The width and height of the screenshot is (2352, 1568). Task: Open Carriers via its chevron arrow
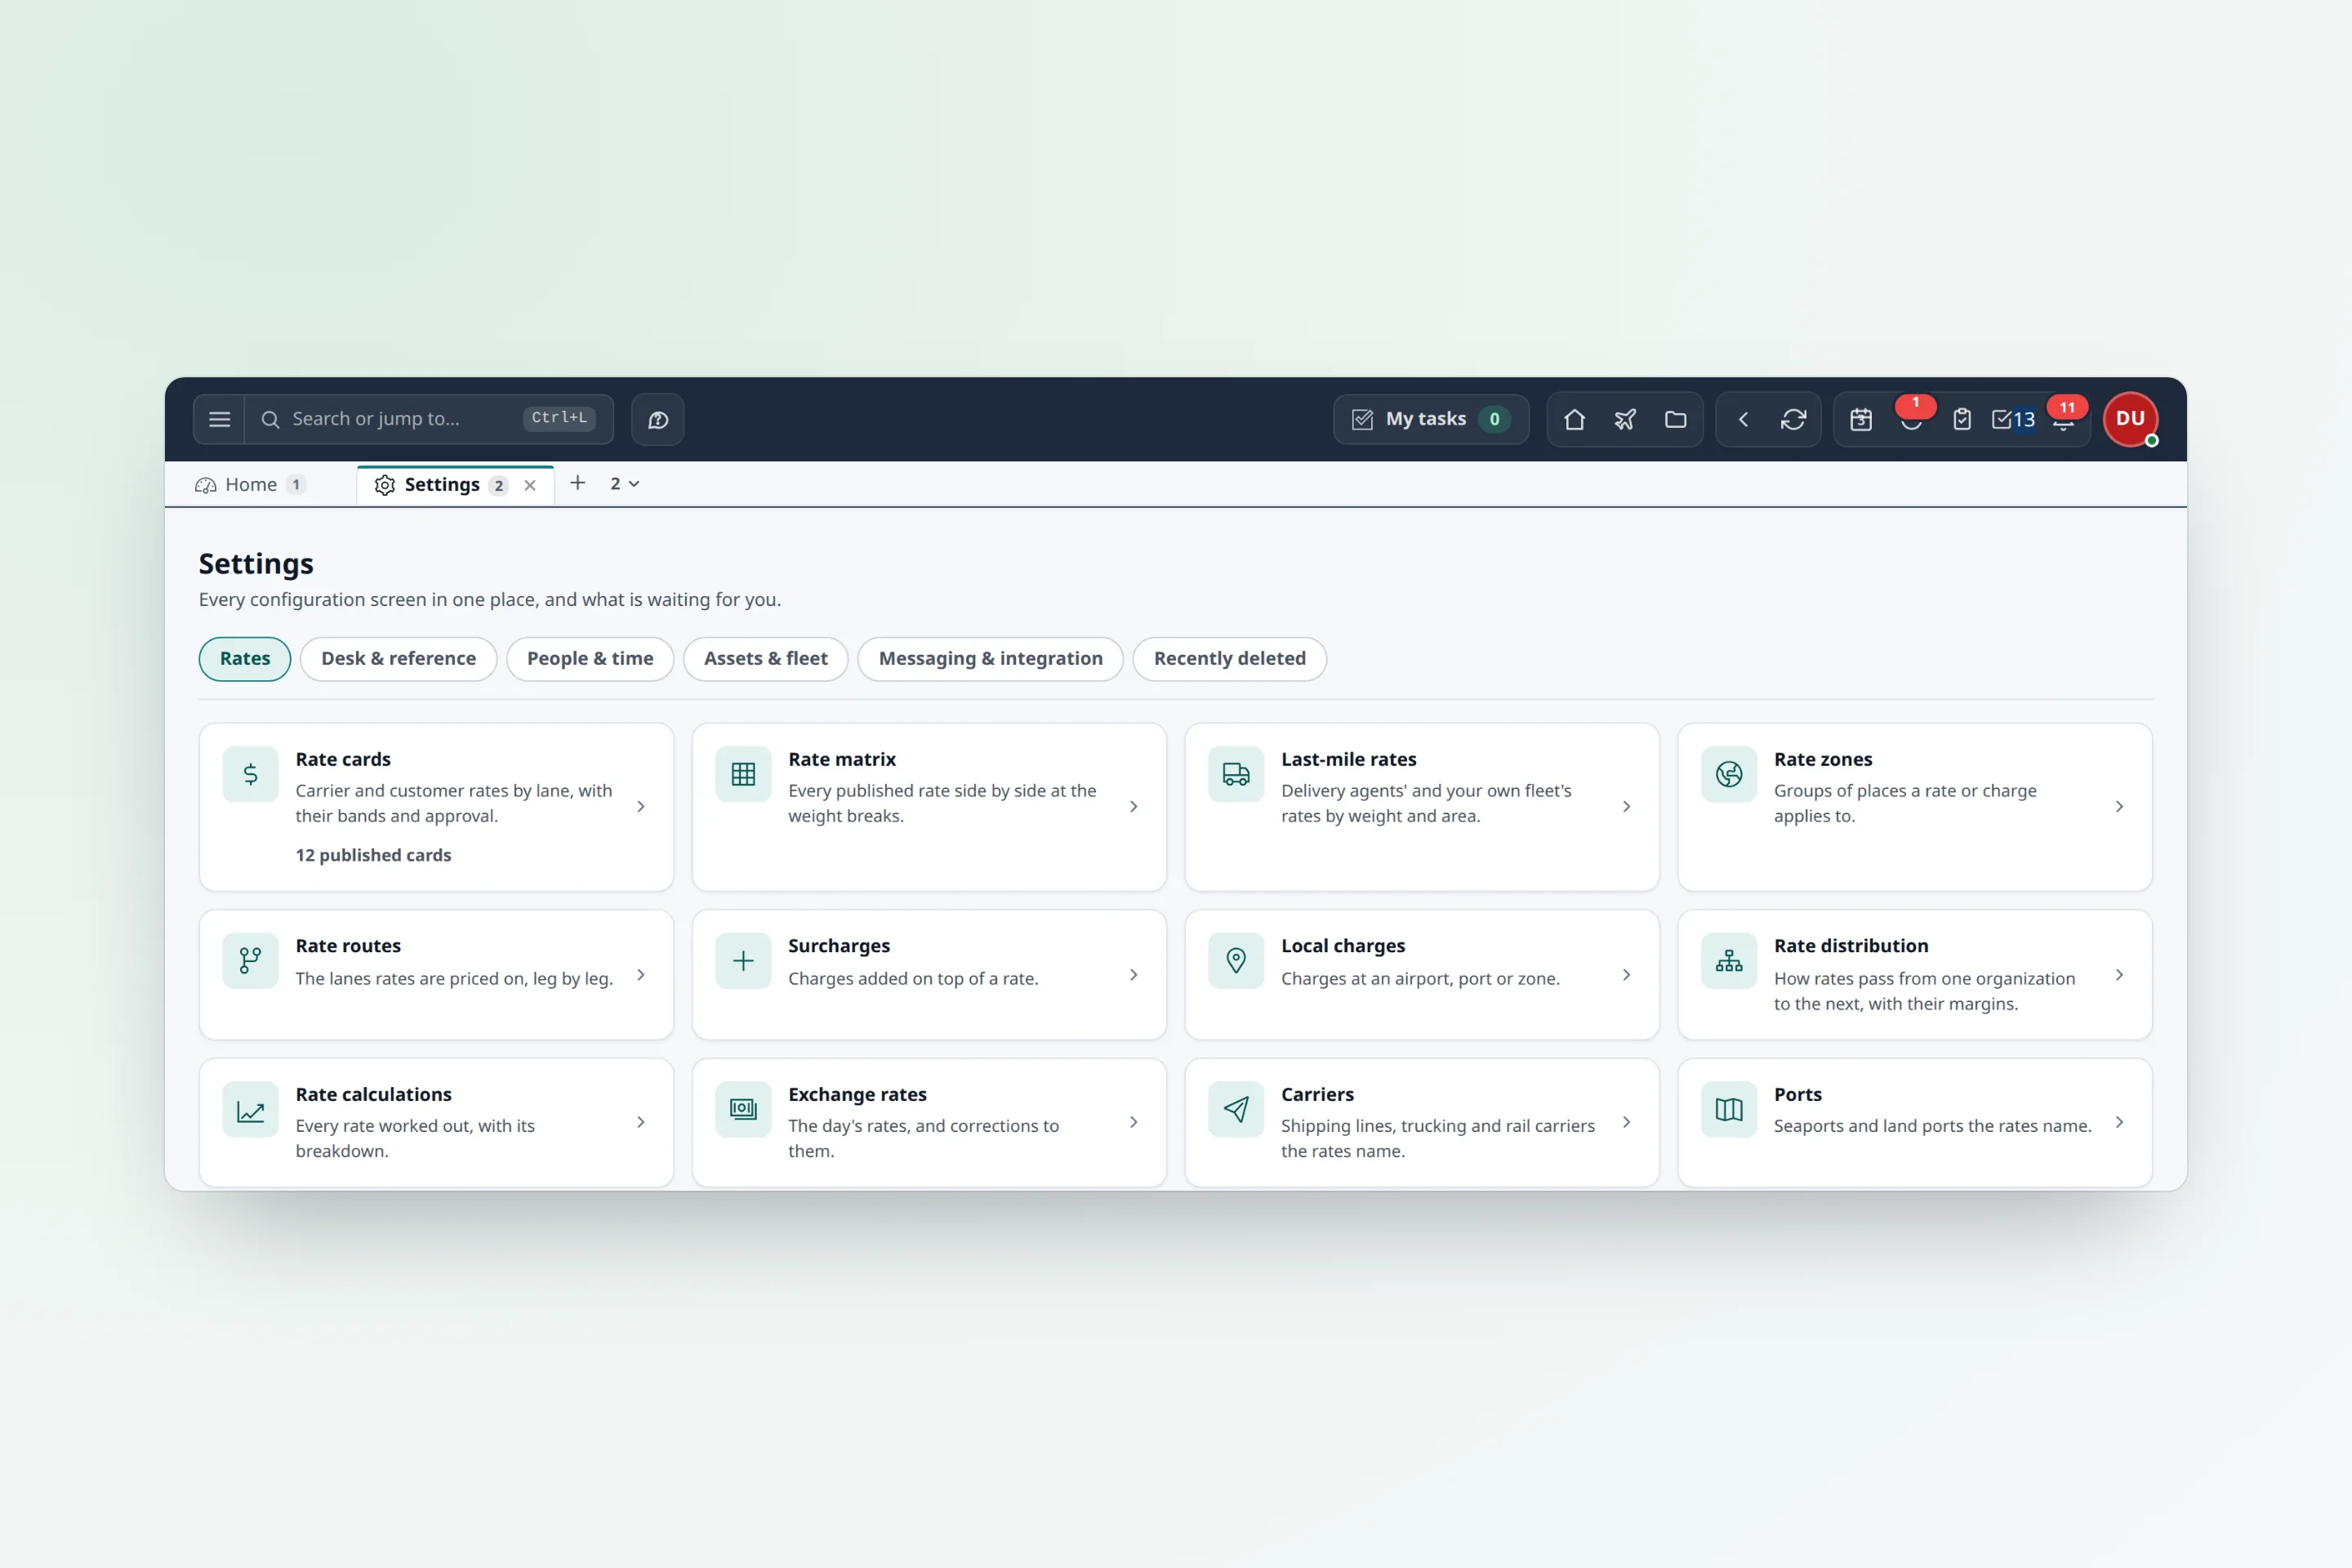[1627, 1122]
